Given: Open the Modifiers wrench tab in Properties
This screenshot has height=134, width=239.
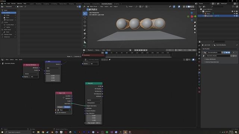Looking at the screenshot, I should [x=199, y=73].
